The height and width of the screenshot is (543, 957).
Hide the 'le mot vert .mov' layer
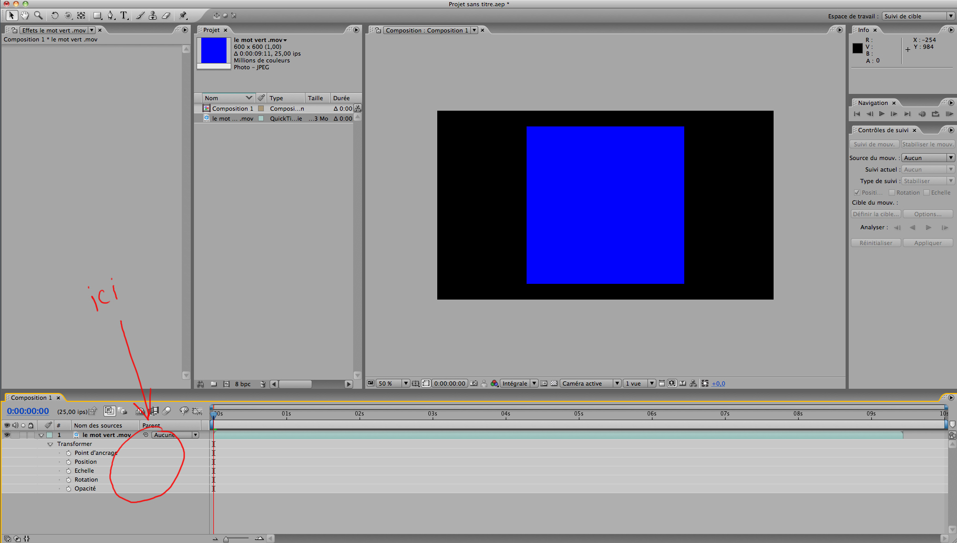[x=7, y=435]
